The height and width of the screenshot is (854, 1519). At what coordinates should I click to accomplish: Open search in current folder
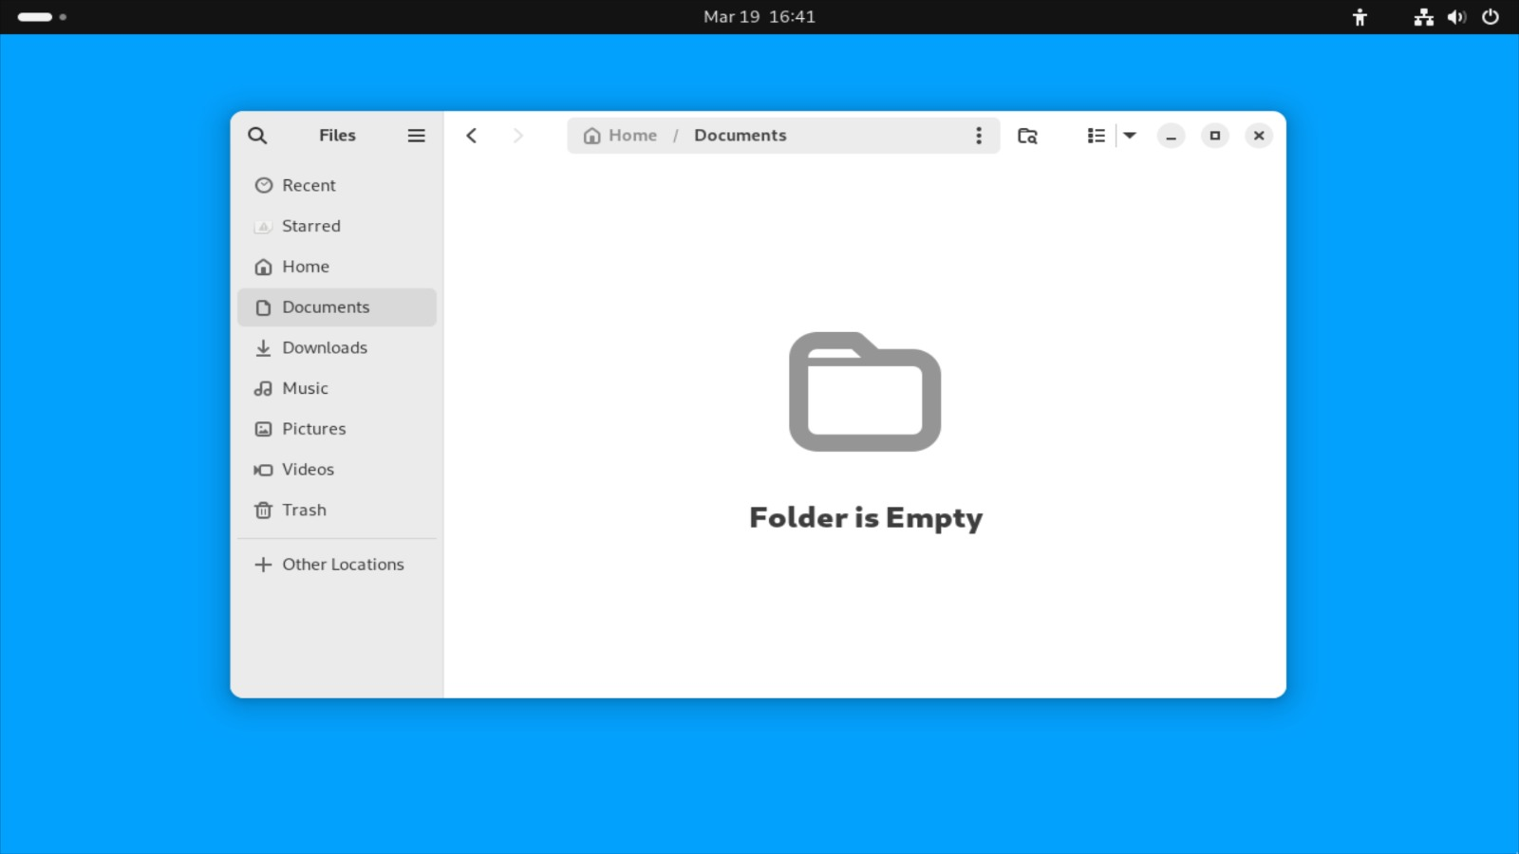(x=1027, y=136)
